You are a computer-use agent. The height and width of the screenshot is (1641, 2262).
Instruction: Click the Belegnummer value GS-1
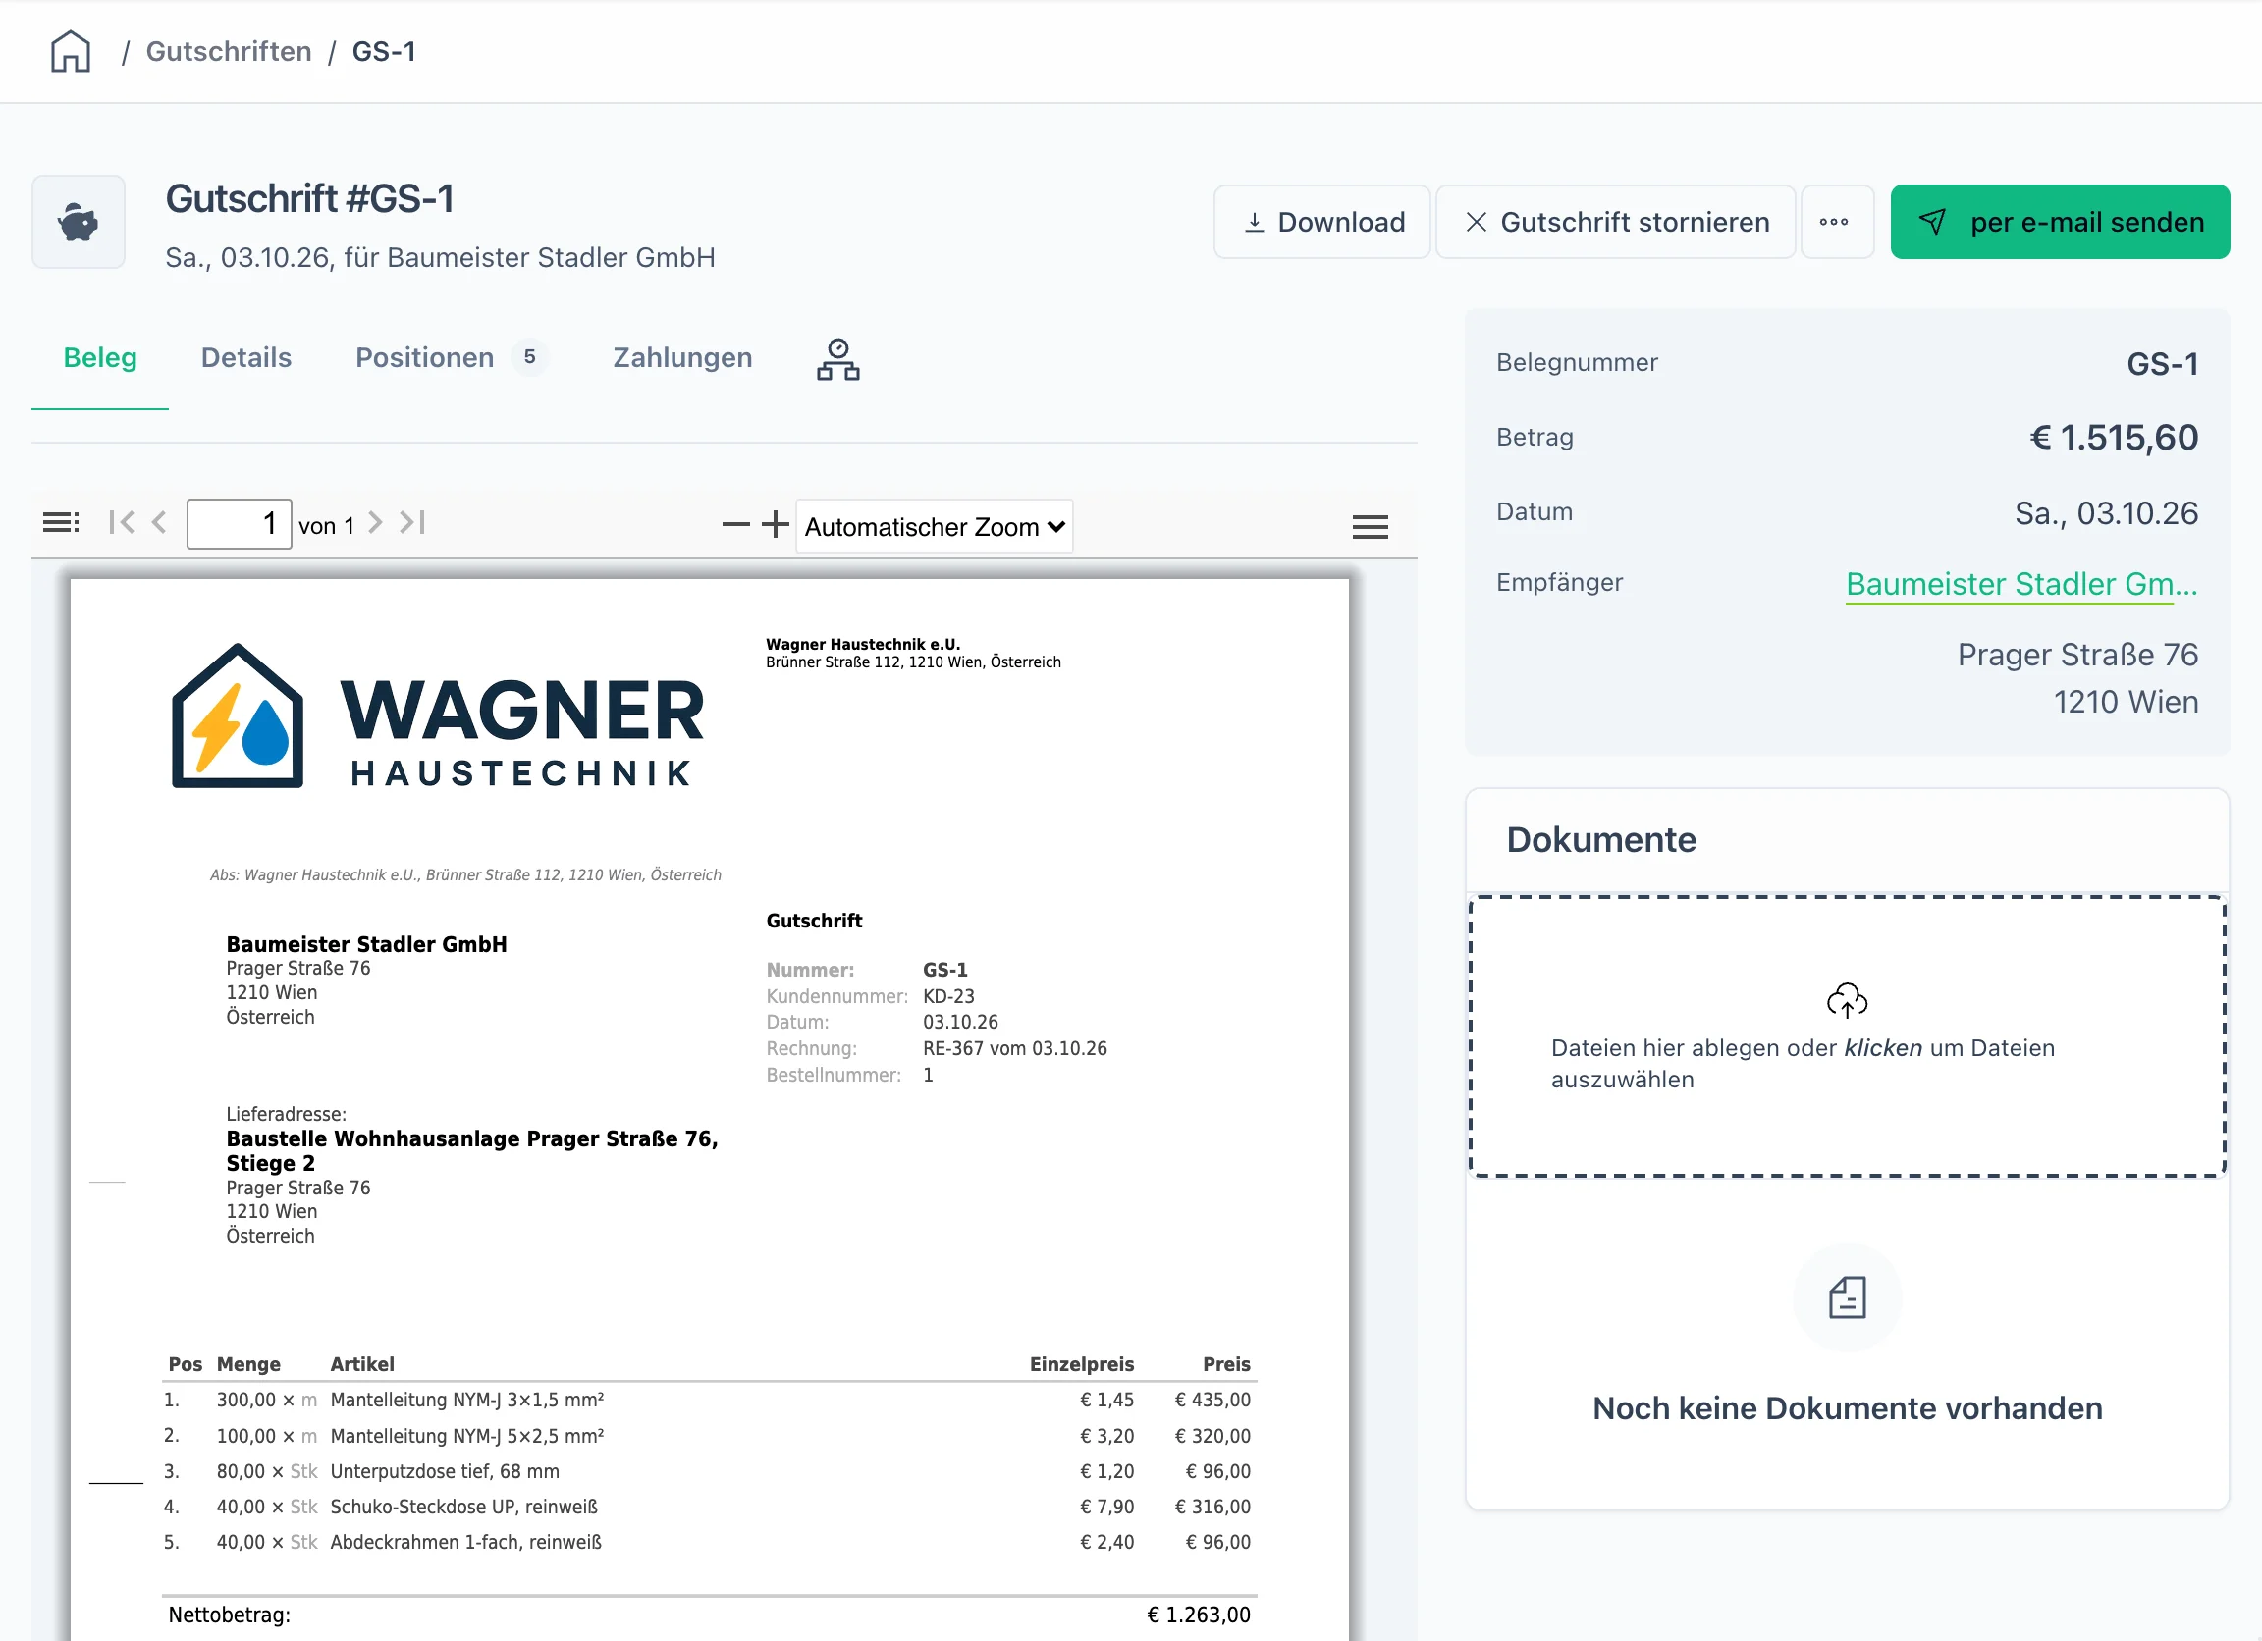[x=2162, y=364]
